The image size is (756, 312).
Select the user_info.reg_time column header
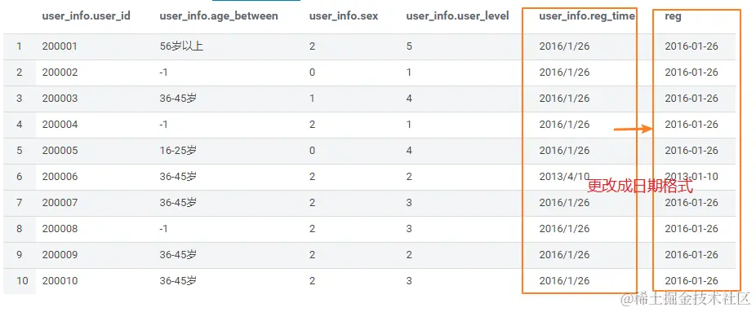pos(587,15)
